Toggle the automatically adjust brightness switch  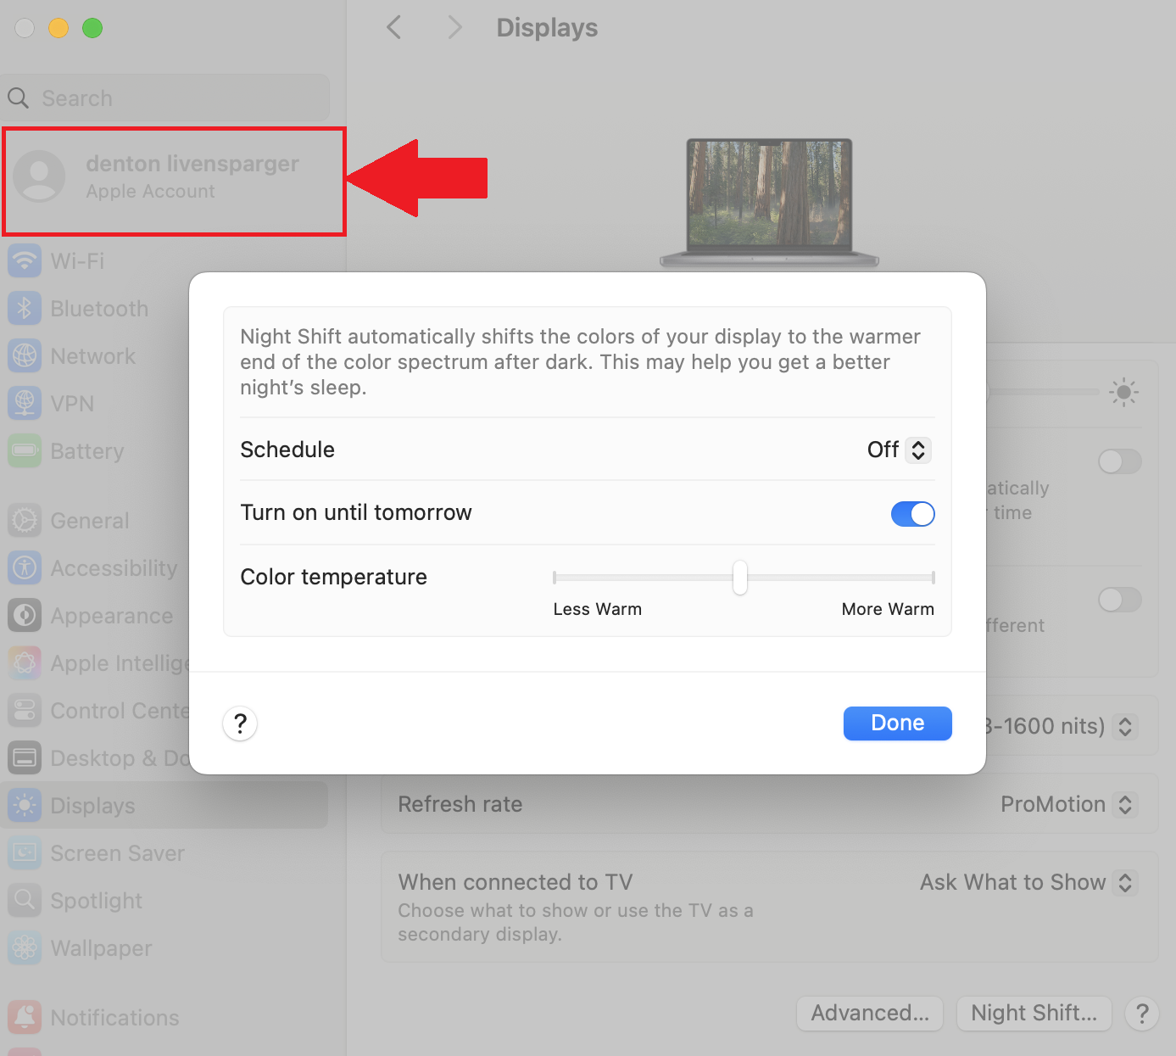pyautogui.click(x=1119, y=461)
